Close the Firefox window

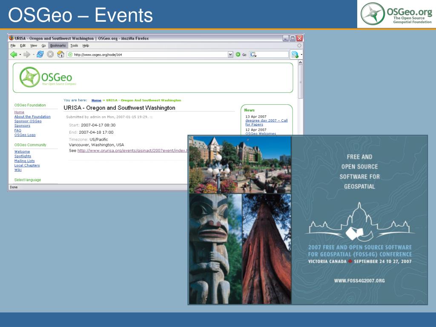tap(299, 38)
